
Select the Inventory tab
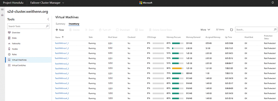(x=74, y=24)
